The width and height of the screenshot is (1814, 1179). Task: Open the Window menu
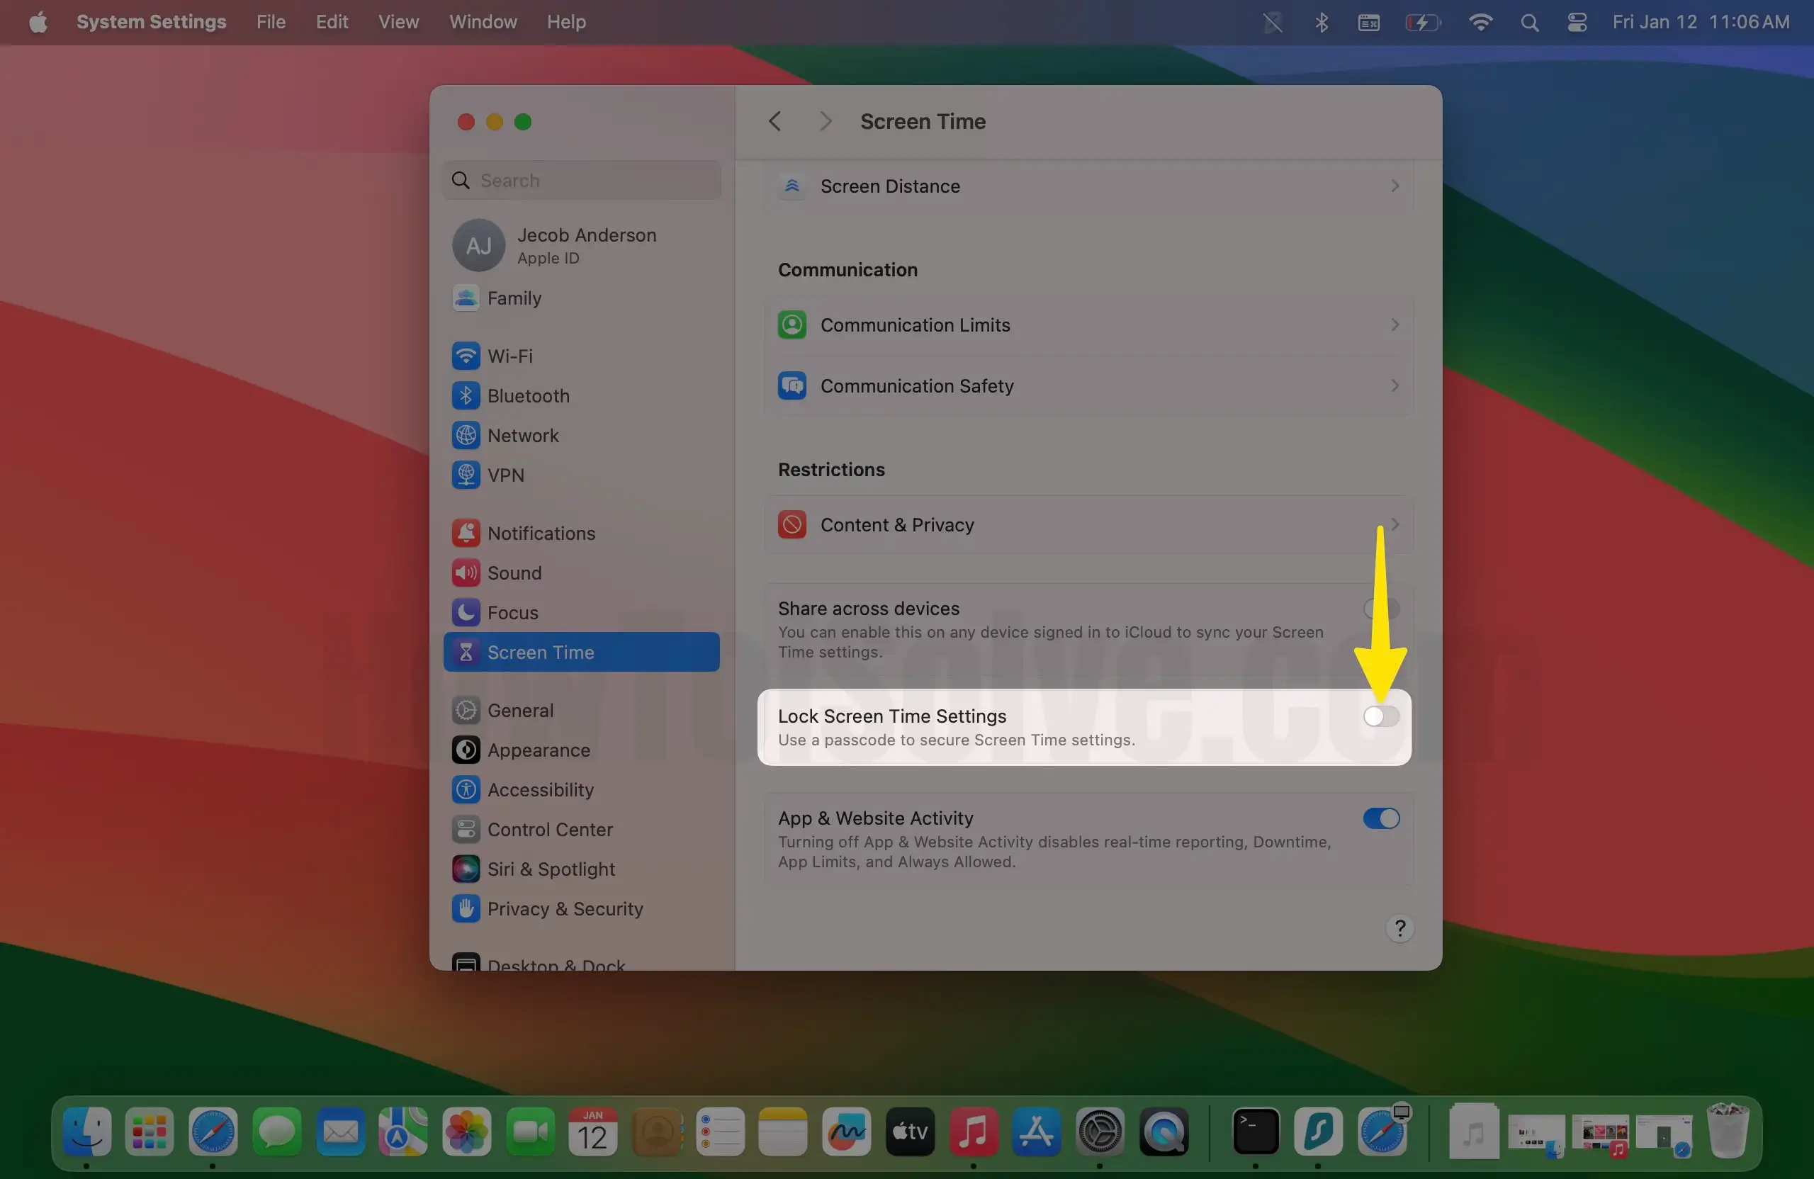tap(482, 21)
